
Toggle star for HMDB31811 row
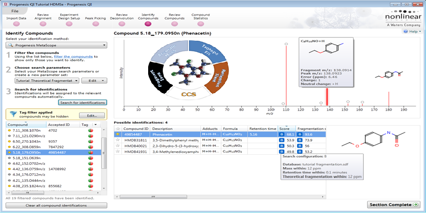point(118,140)
